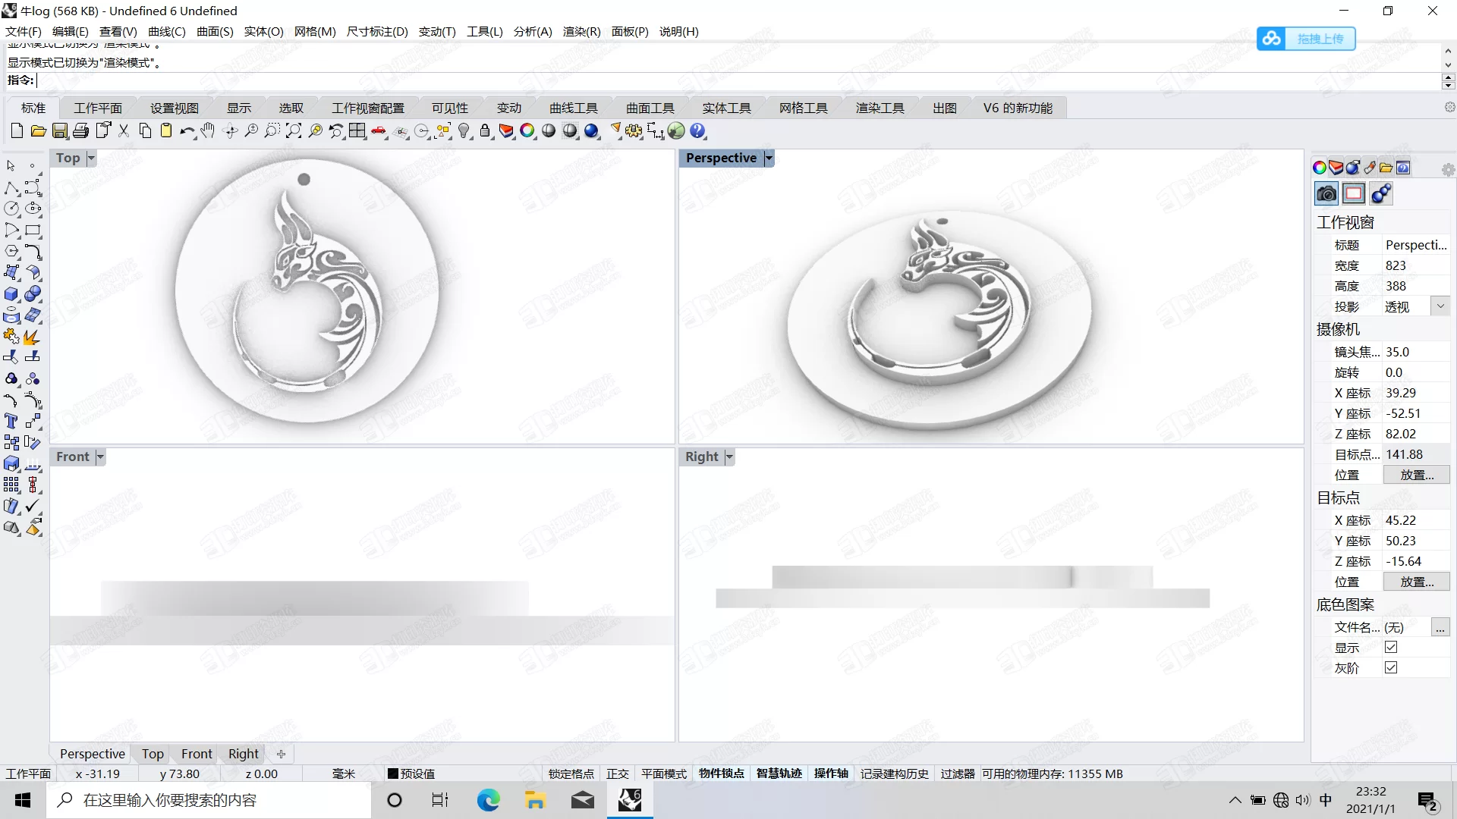Image resolution: width=1457 pixels, height=819 pixels.
Task: Click the Explode icon in left sidebar
Action: pos(33,337)
